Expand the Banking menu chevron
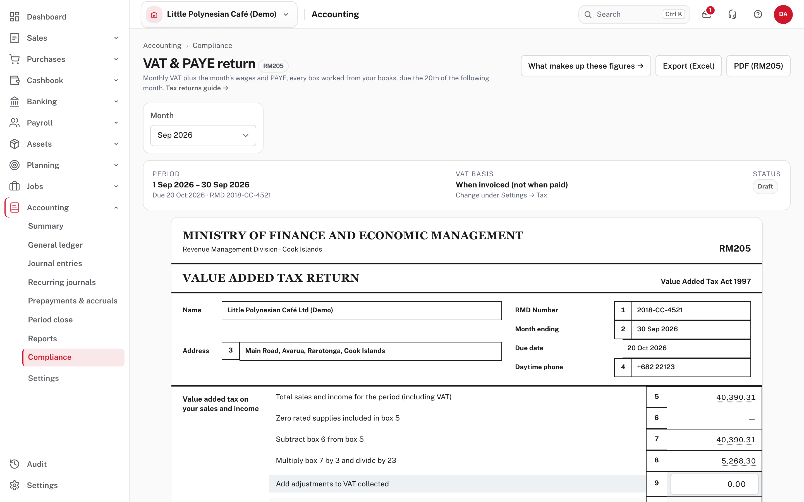 click(x=116, y=102)
